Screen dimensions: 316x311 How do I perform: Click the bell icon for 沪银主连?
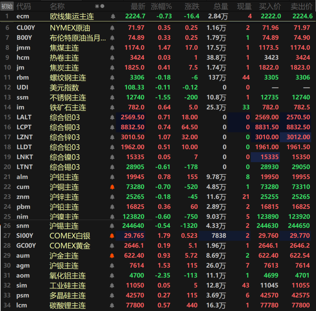click(112, 266)
